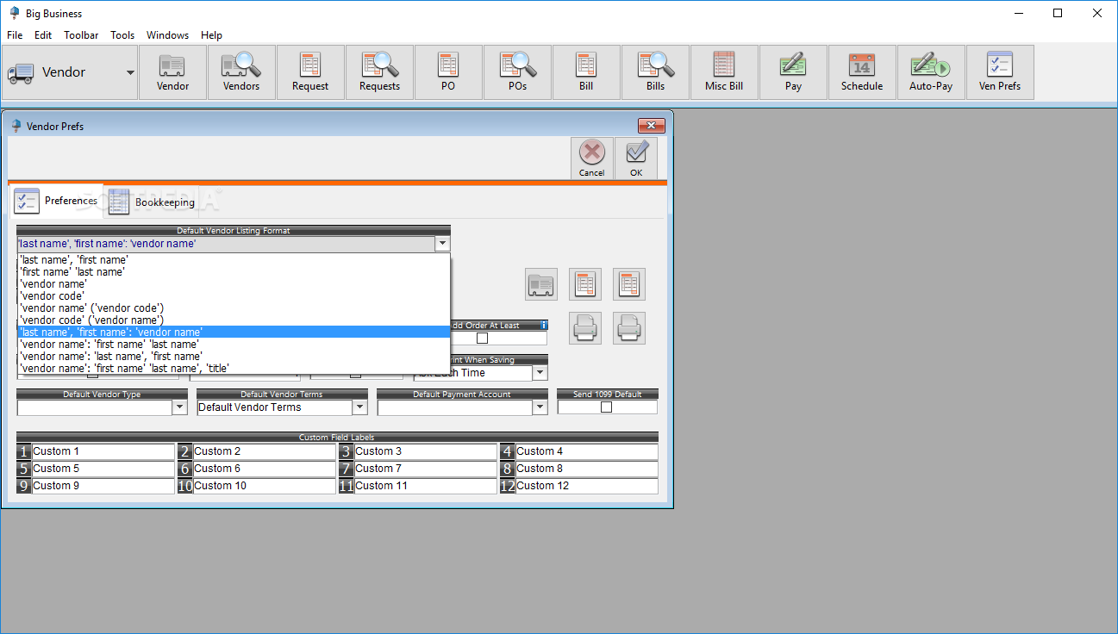Toggle the Add Order At Least checkbox
The width and height of the screenshot is (1118, 634).
click(482, 339)
